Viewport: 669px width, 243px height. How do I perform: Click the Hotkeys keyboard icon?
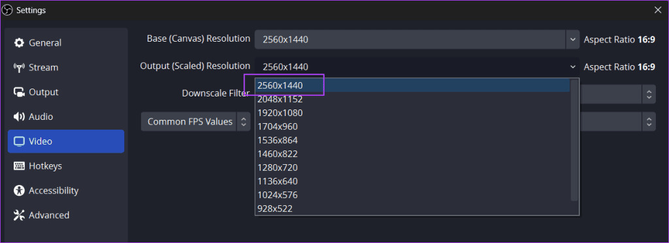19,166
